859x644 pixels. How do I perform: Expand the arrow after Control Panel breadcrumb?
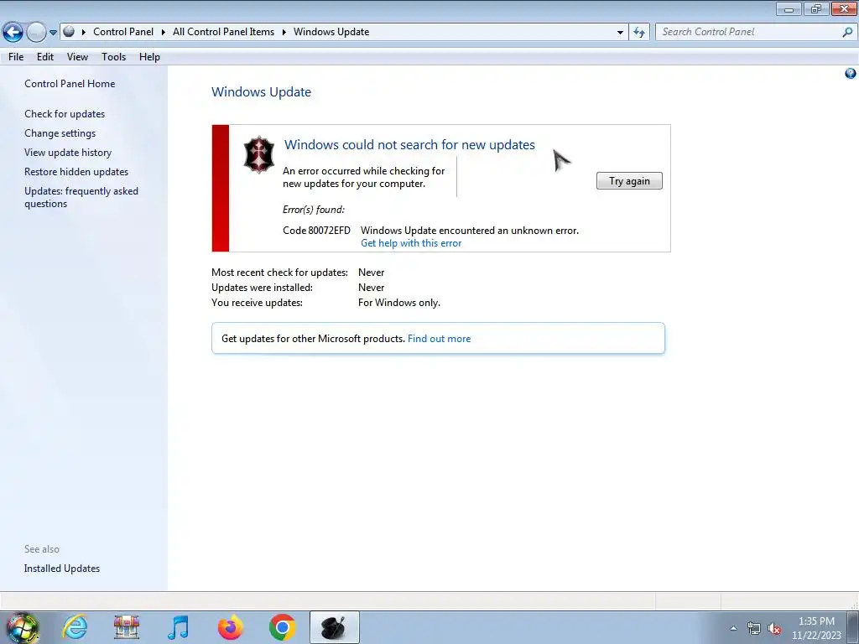tap(164, 33)
